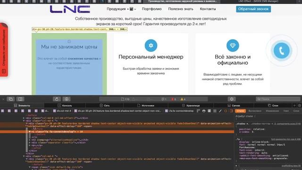302x170 pixels.
Task: Click the display: inline-block property
Action: click(254, 142)
